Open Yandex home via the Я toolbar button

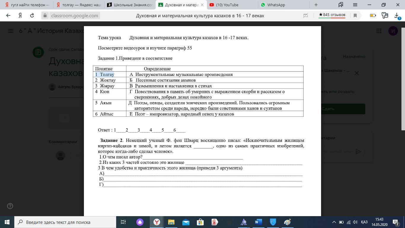[20, 15]
